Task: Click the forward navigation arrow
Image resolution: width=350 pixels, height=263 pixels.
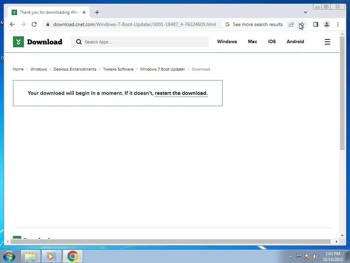Action: (x=23, y=24)
